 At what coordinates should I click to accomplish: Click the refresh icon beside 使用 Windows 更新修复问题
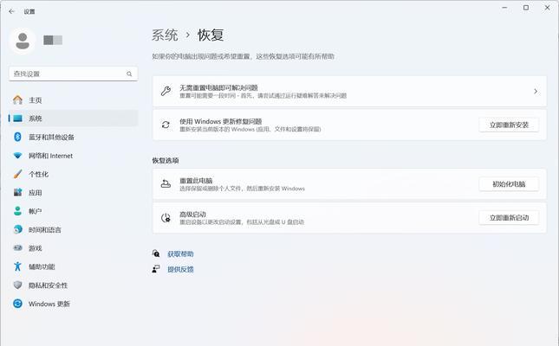click(166, 125)
